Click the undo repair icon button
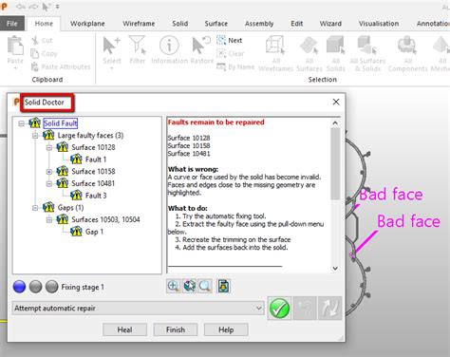The width and height of the screenshot is (450, 357). click(305, 309)
